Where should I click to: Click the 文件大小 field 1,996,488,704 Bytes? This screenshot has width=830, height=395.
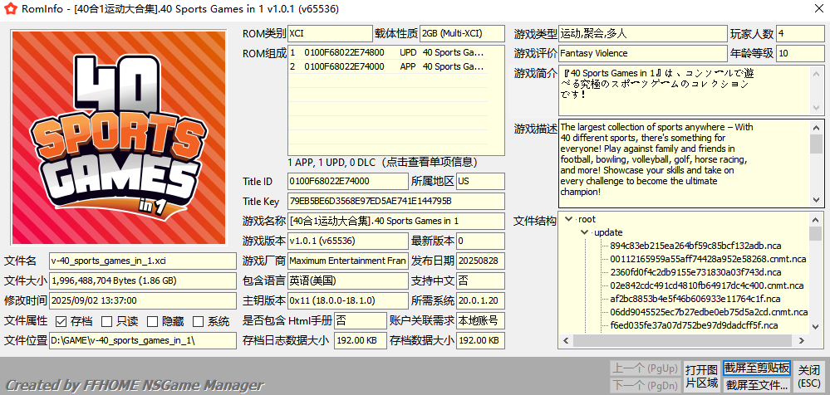tap(143, 280)
